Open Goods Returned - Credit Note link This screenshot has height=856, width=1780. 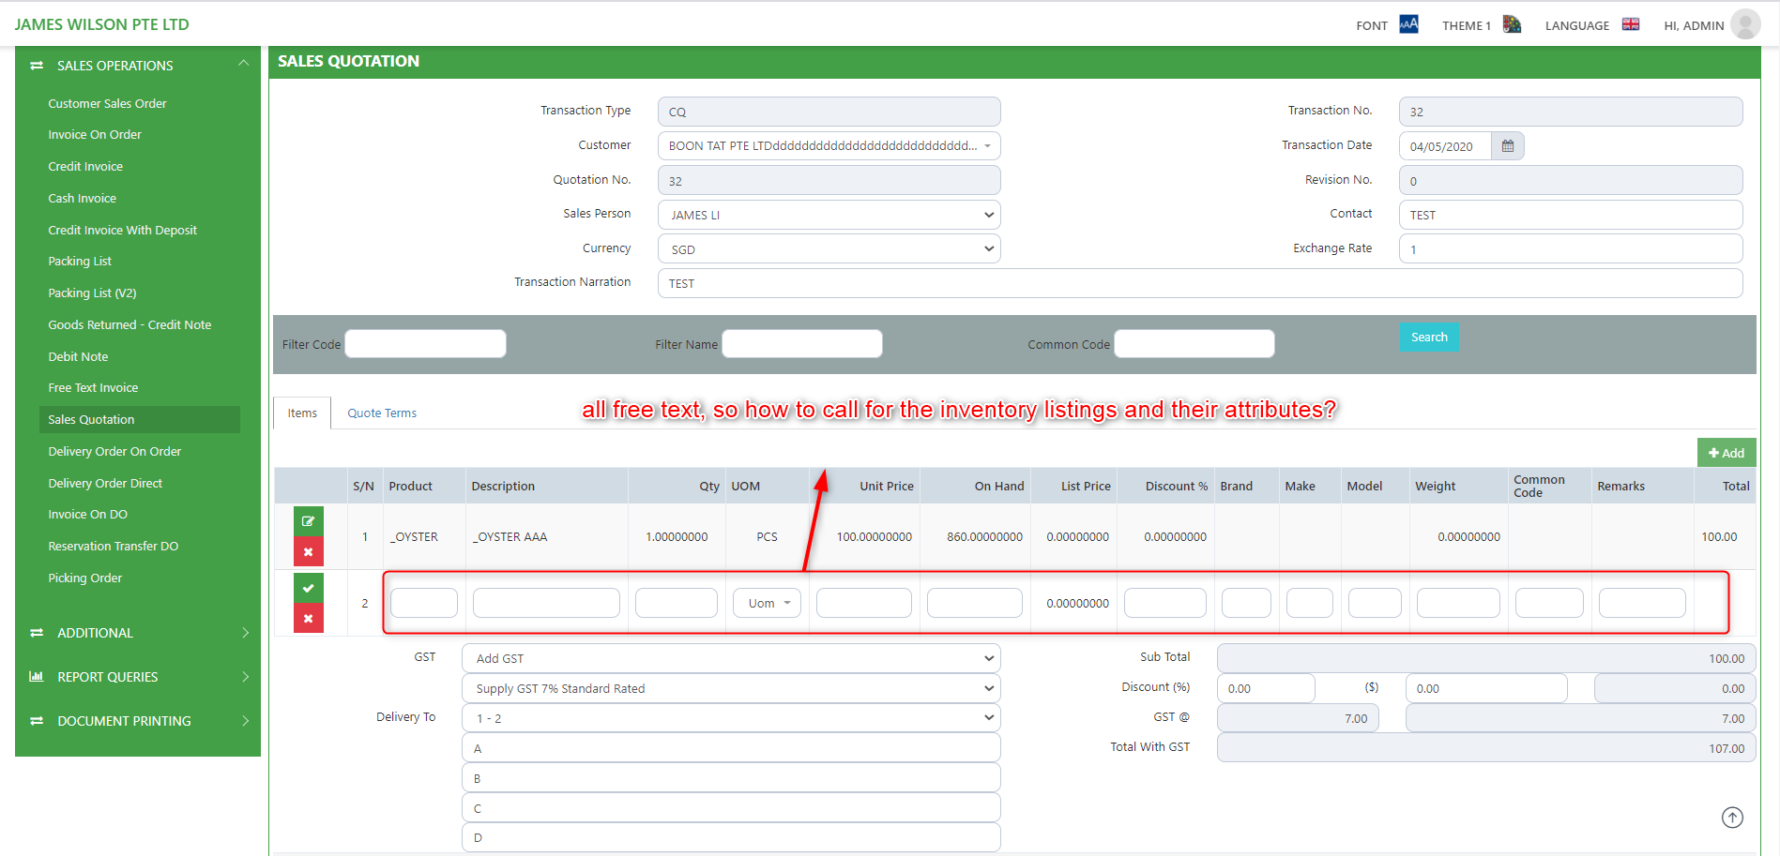click(129, 325)
